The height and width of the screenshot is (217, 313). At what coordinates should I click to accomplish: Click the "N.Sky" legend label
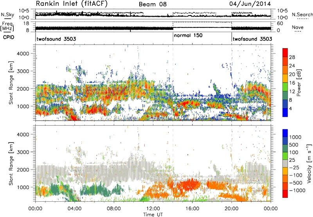pos(7,14)
